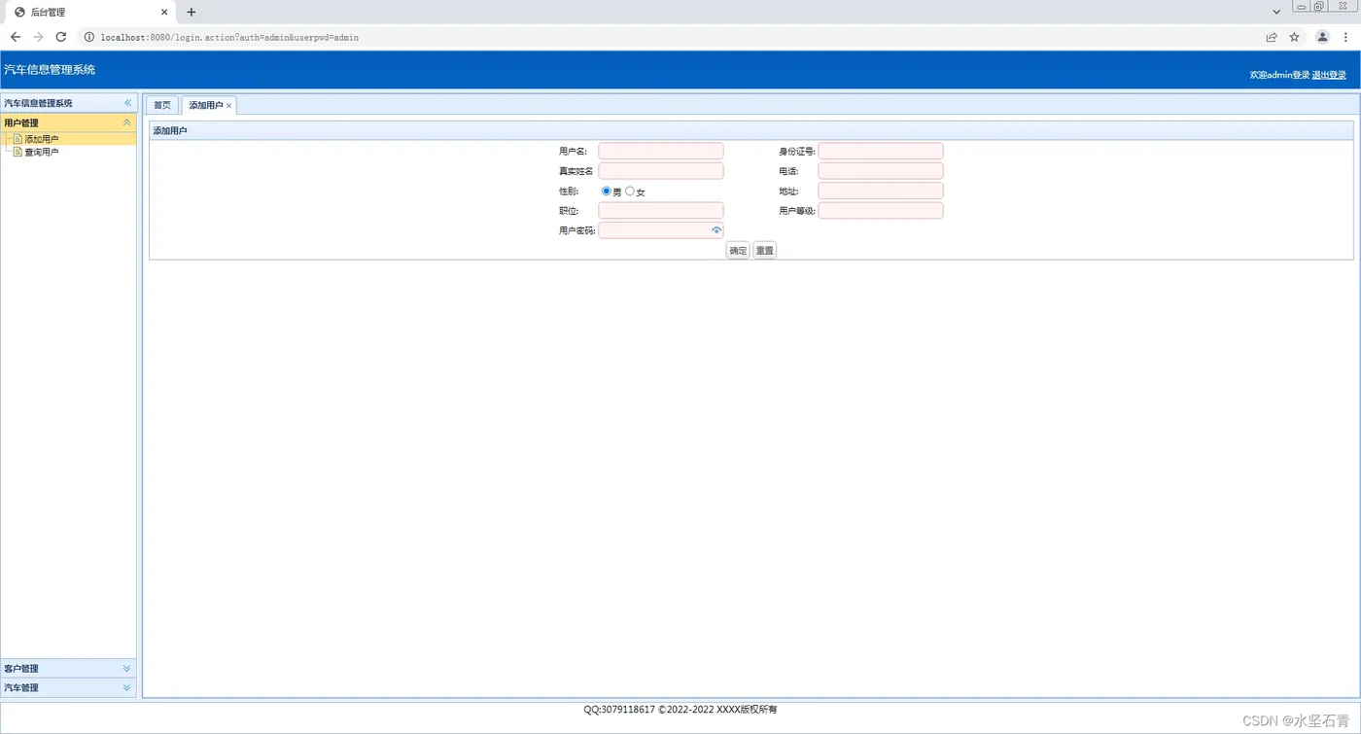Select 添加用户 in the sidebar tree
1361x734 pixels.
pyautogui.click(x=41, y=139)
